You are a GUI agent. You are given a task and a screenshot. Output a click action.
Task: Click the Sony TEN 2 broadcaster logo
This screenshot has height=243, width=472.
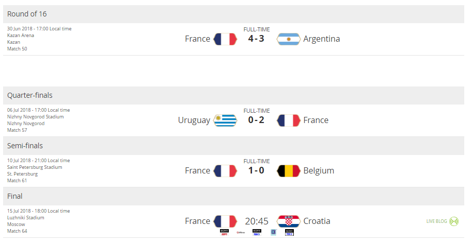coord(289,232)
